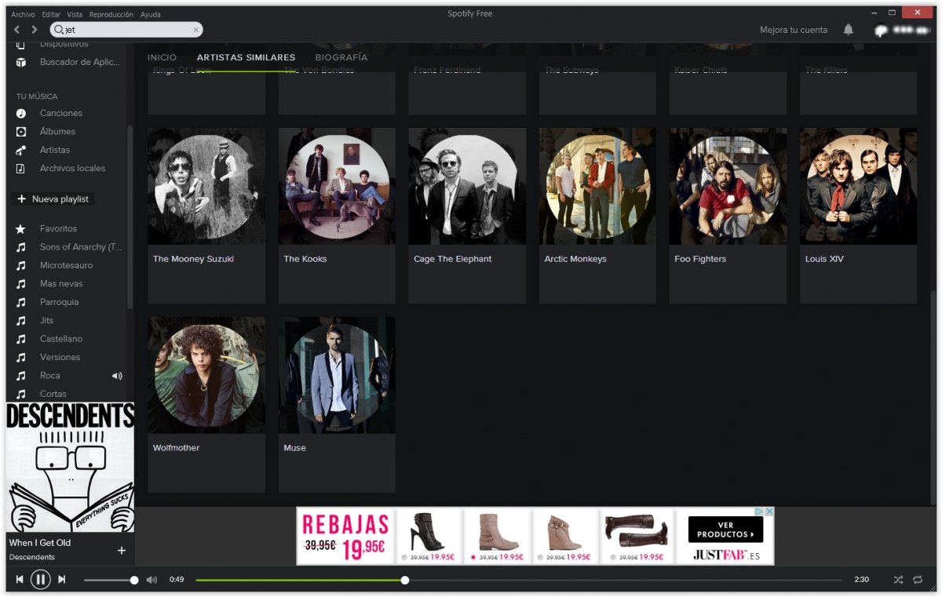
Task: Open the Mas nevas playlist
Action: (x=61, y=284)
